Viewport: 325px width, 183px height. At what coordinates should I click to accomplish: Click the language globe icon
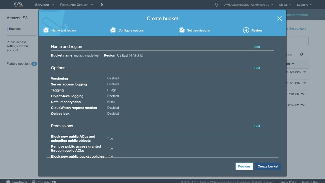click(x=34, y=182)
